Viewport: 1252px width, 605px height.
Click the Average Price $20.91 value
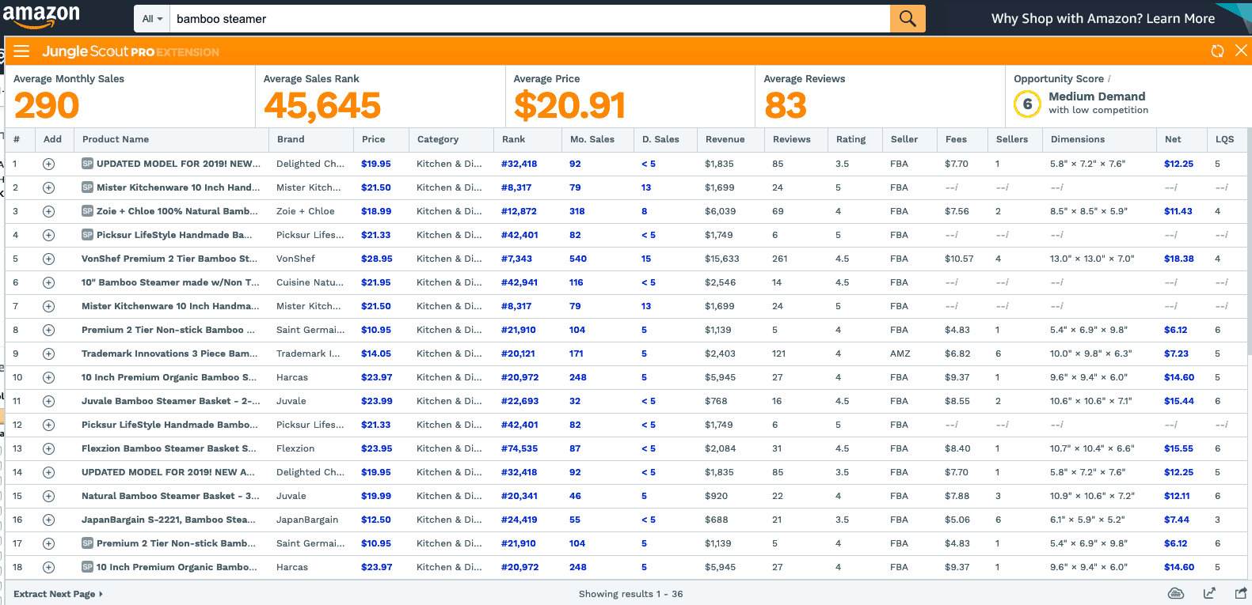click(x=569, y=105)
